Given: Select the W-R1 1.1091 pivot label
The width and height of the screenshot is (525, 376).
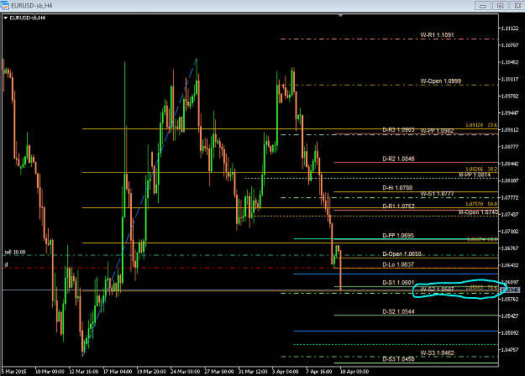Looking at the screenshot, I should 438,34.
